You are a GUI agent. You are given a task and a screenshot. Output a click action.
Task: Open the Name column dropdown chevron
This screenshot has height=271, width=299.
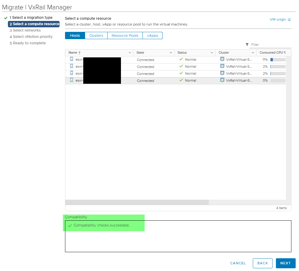(x=130, y=53)
